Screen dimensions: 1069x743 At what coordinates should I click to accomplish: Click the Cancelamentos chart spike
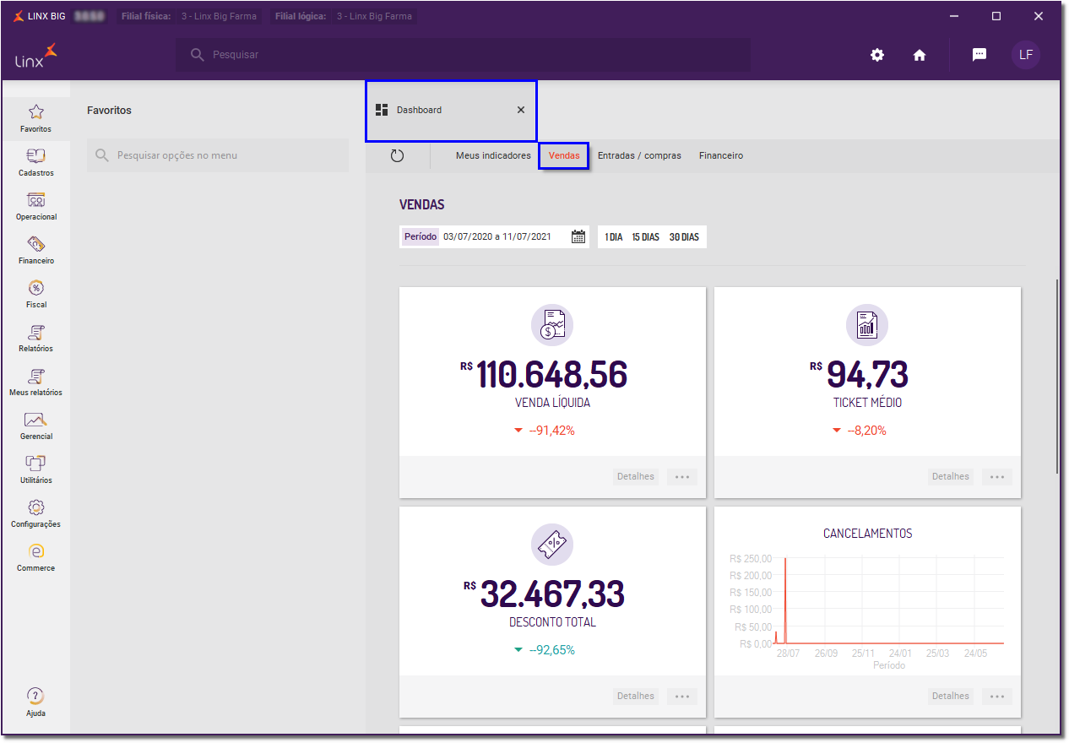[x=785, y=599]
